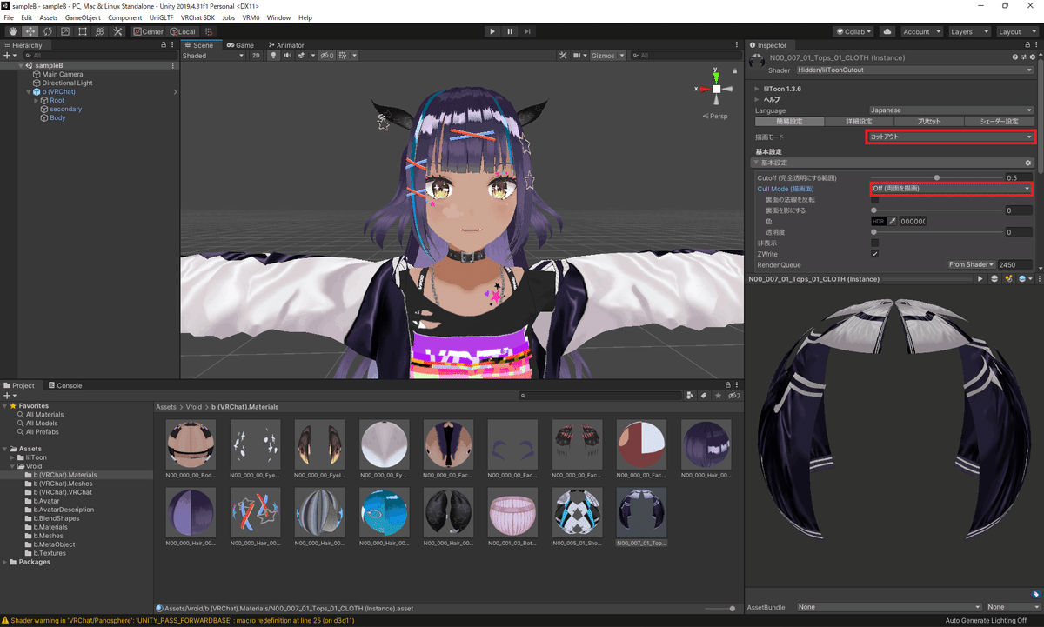
Task: Select the Rotate tool
Action: (x=47, y=31)
